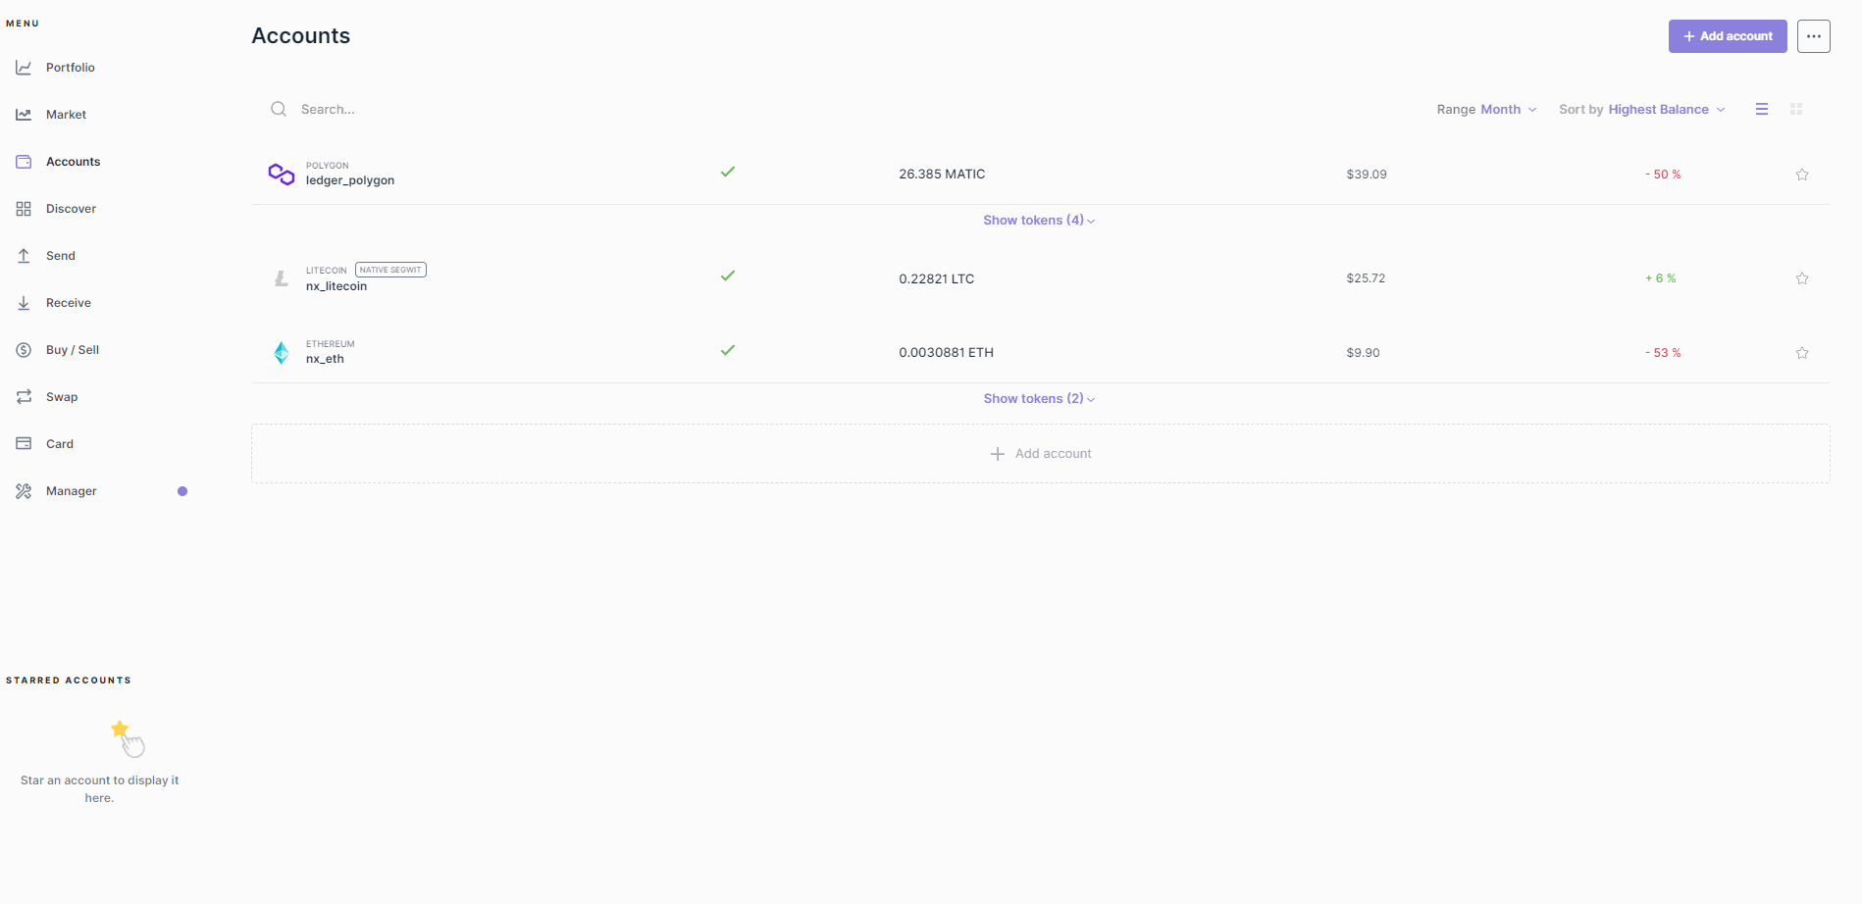Viewport: 1862px width, 904px height.
Task: Click the Receive arrow-down icon
Action: [24, 303]
